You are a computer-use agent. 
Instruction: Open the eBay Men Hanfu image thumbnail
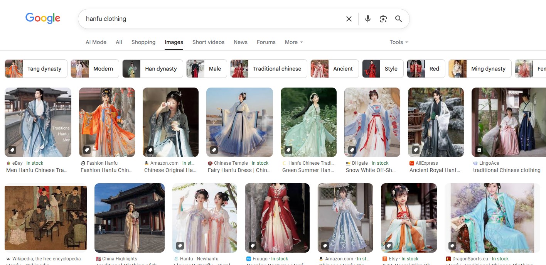[38, 122]
